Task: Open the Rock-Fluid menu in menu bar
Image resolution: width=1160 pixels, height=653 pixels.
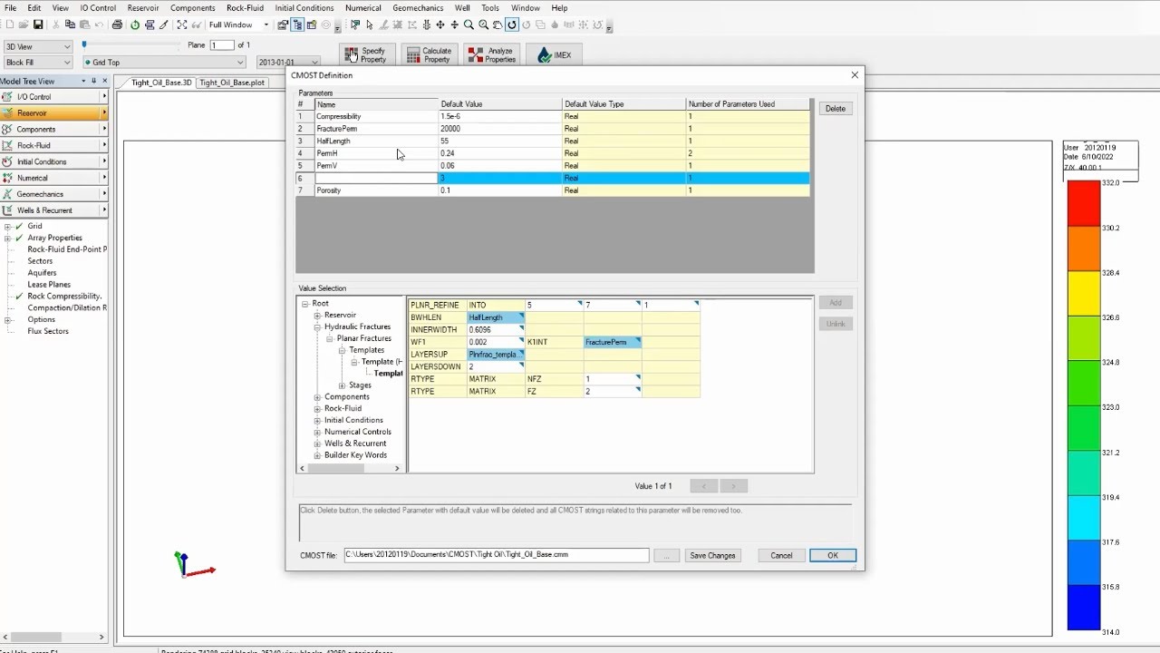Action: point(245,8)
